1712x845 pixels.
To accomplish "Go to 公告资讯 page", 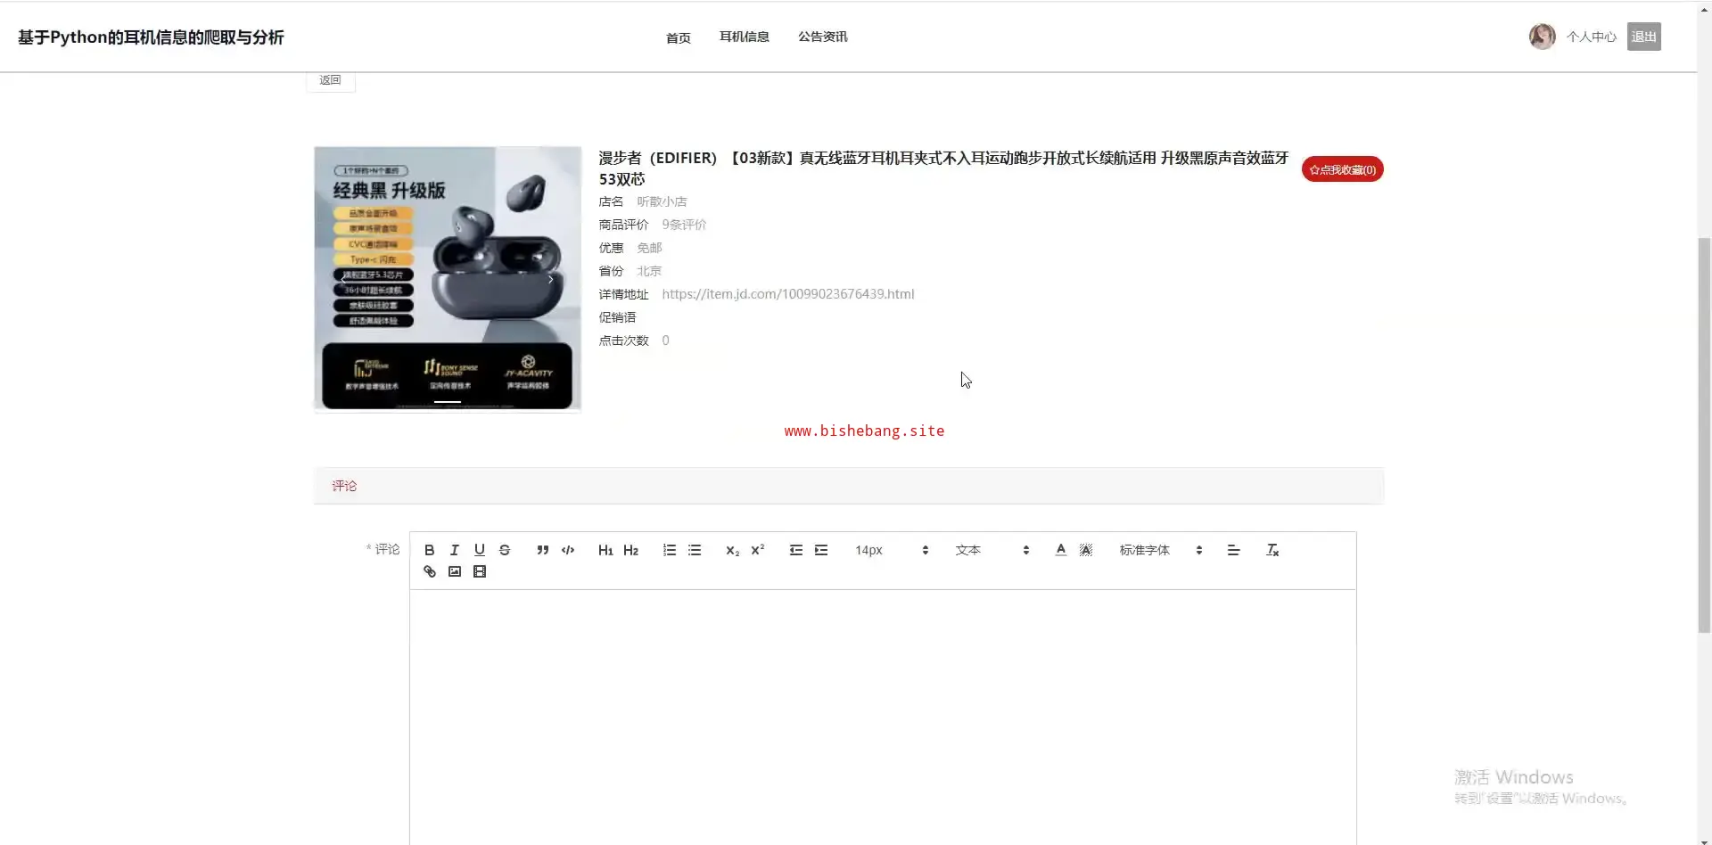I will (822, 37).
